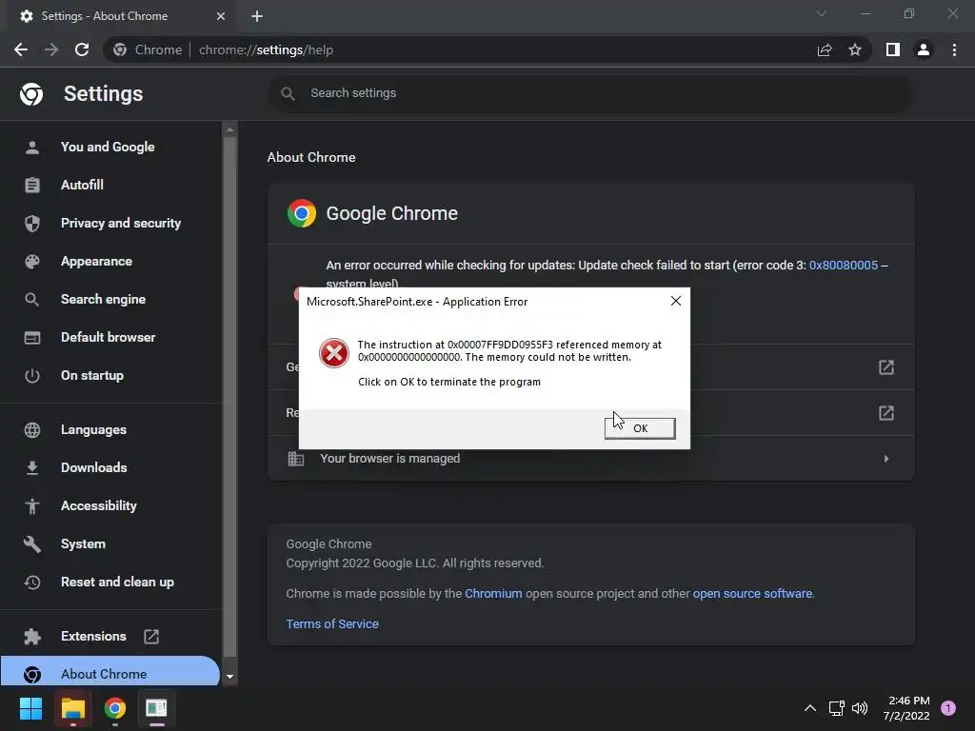Open the Terms of Service link
Viewport: 975px width, 731px height.
[332, 623]
